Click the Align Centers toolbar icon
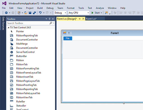 pyautogui.click(x=125, y=13)
